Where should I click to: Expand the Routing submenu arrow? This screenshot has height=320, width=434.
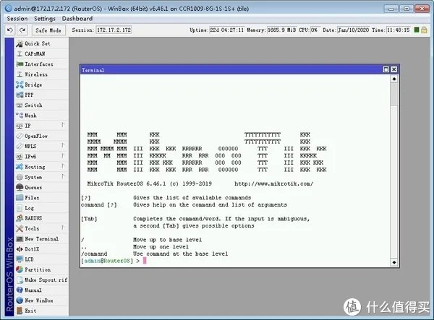click(63, 166)
